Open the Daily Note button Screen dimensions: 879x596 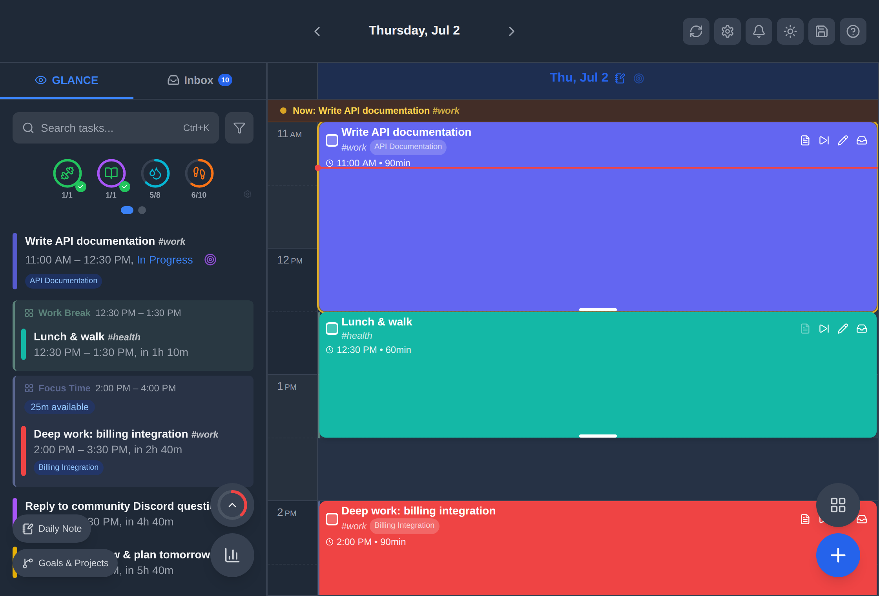pos(52,529)
